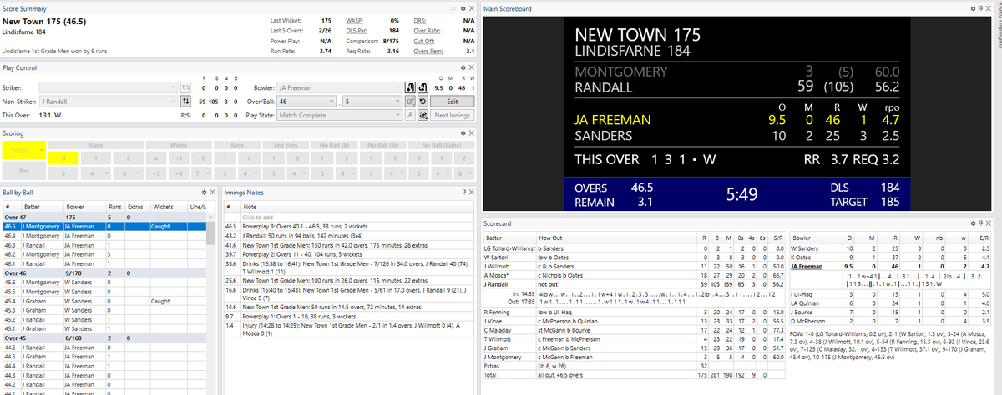Image resolution: width=1002 pixels, height=395 pixels.
Task: Click Wides +1 button
Action: click(179, 157)
